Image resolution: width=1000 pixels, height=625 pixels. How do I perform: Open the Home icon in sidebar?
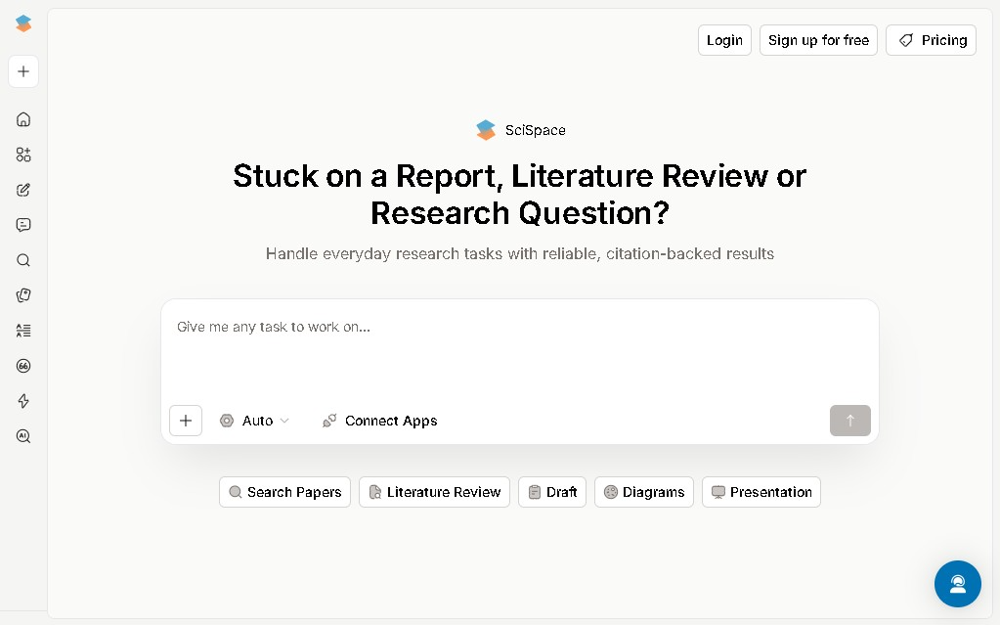pyautogui.click(x=23, y=119)
